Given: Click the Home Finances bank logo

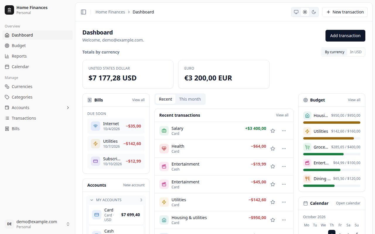Looking at the screenshot, I should 9,10.
